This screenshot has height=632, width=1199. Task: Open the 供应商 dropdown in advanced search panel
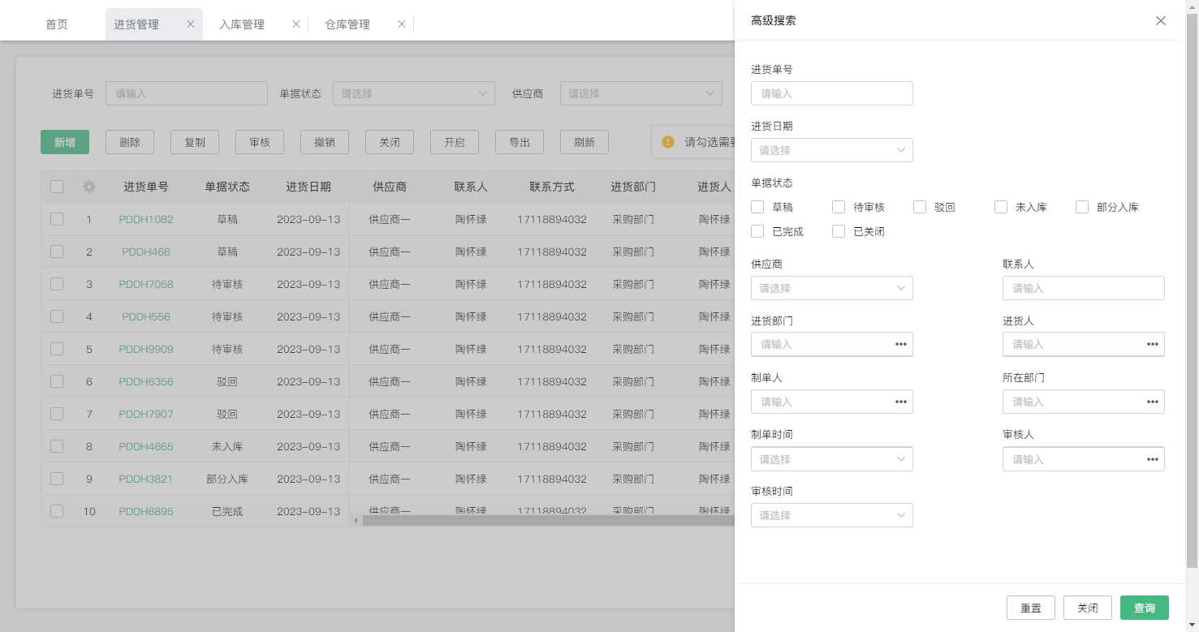pyautogui.click(x=832, y=288)
